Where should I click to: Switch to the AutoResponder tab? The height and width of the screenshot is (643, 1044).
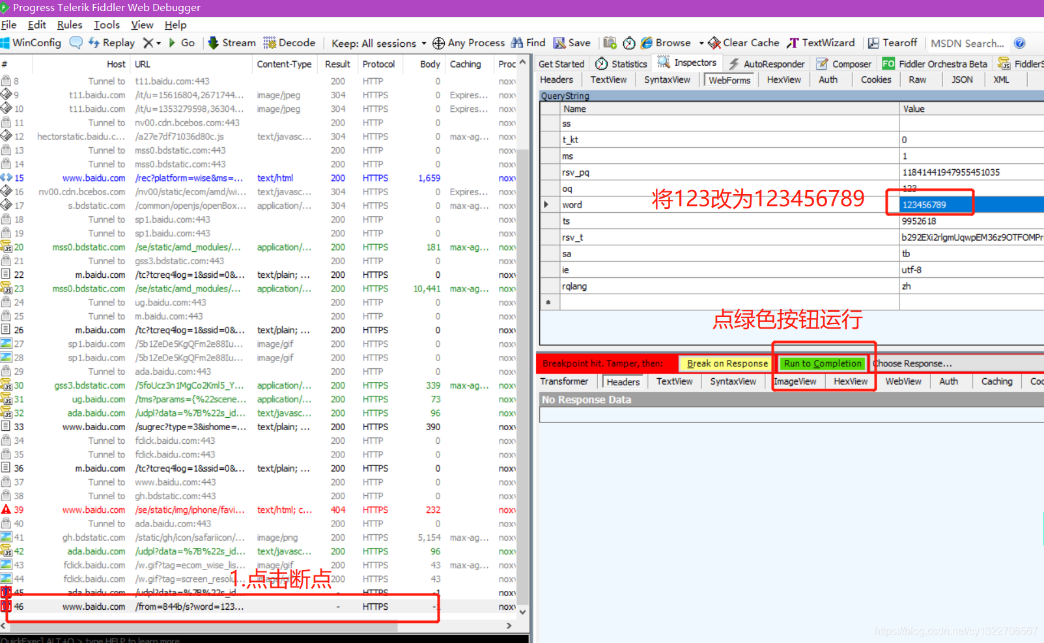coord(767,64)
